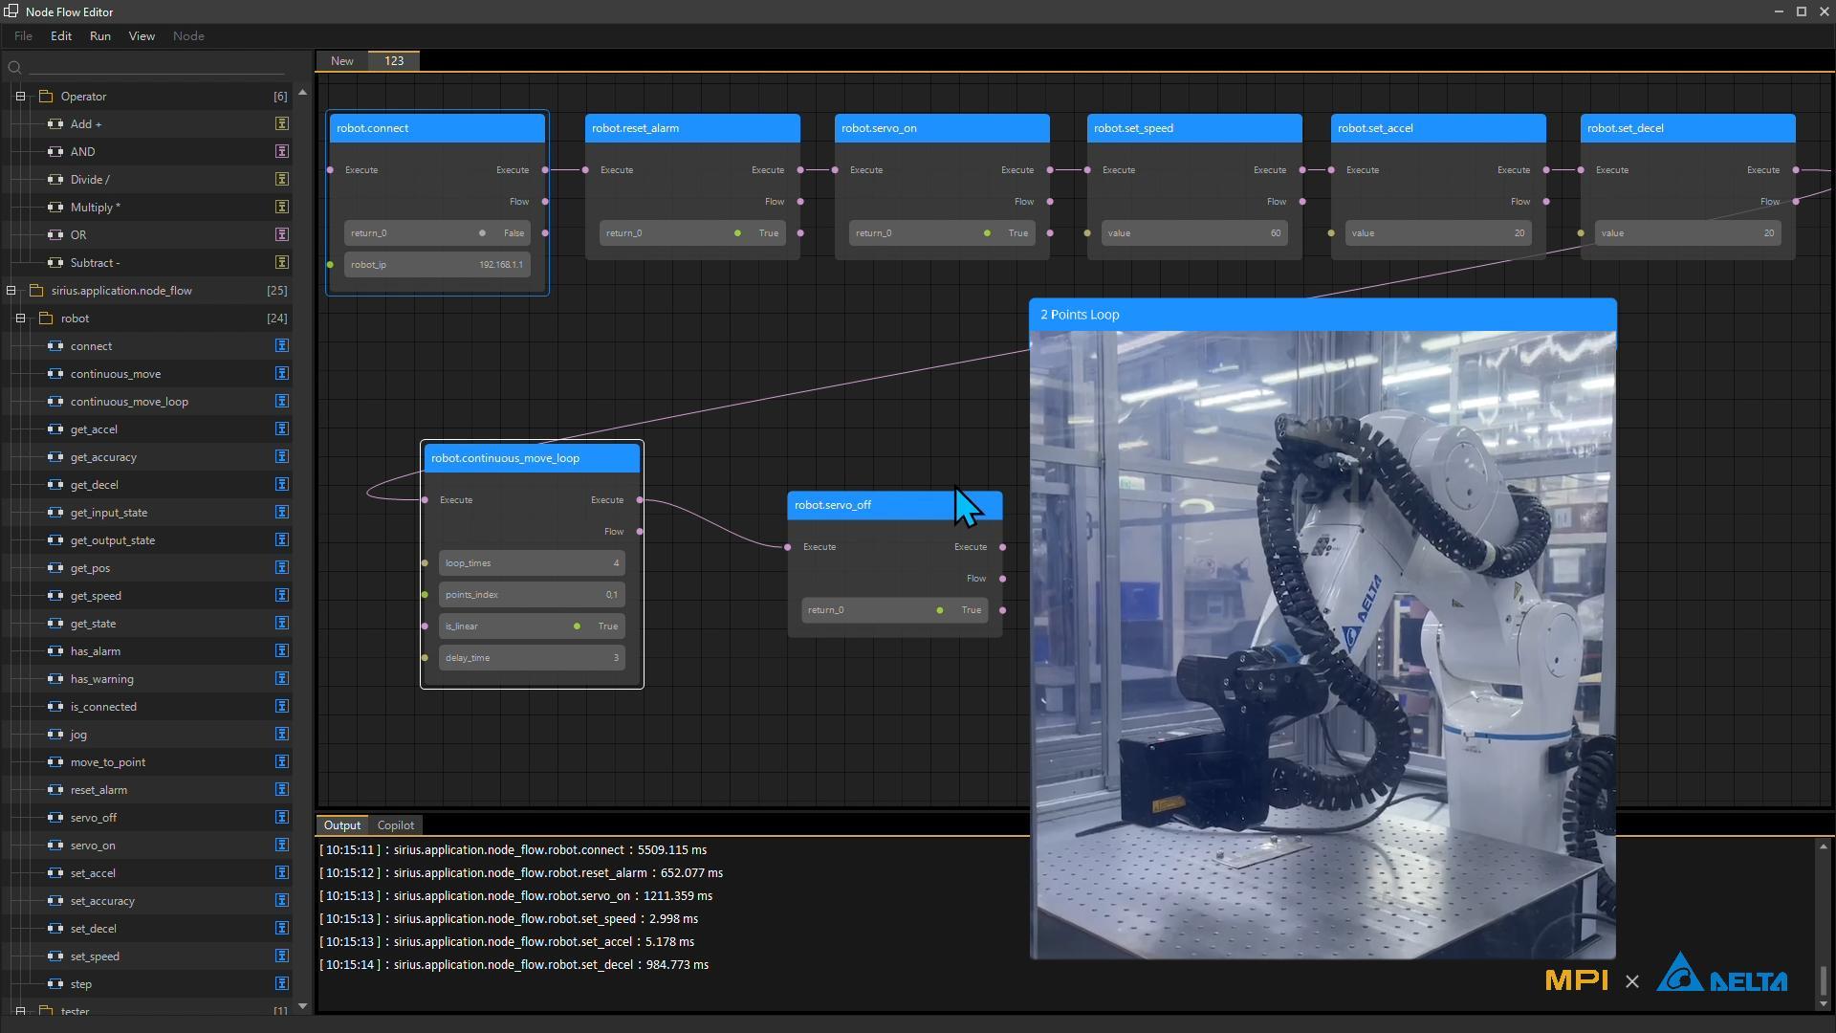Select robot.servo_on node header

point(942,128)
